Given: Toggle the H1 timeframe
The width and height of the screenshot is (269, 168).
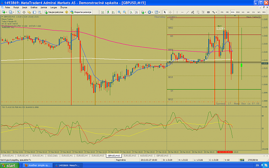Looking at the screenshot, I should click(x=243, y=12).
